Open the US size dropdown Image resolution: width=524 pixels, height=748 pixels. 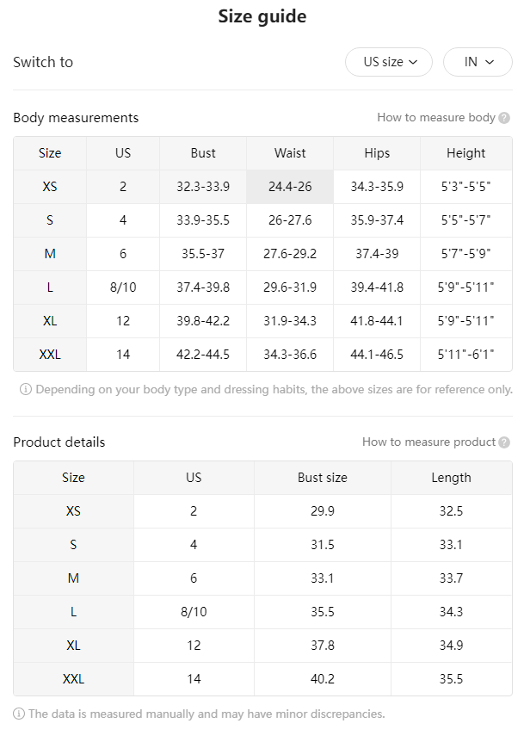coord(389,62)
